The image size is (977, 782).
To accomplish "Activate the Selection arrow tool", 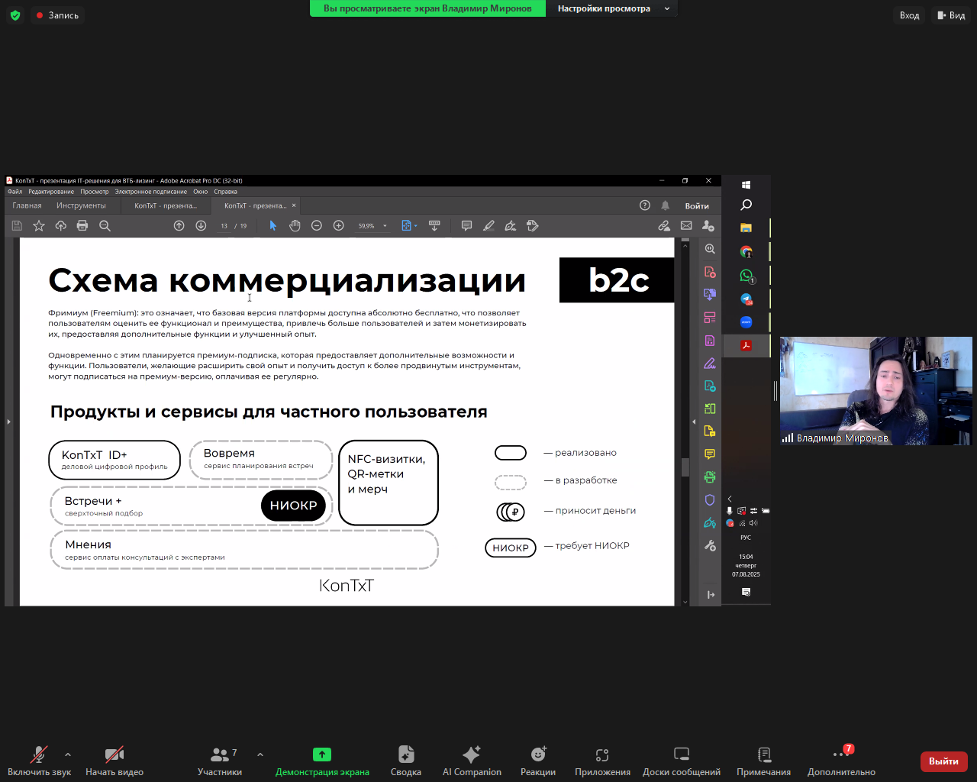I will tap(272, 225).
